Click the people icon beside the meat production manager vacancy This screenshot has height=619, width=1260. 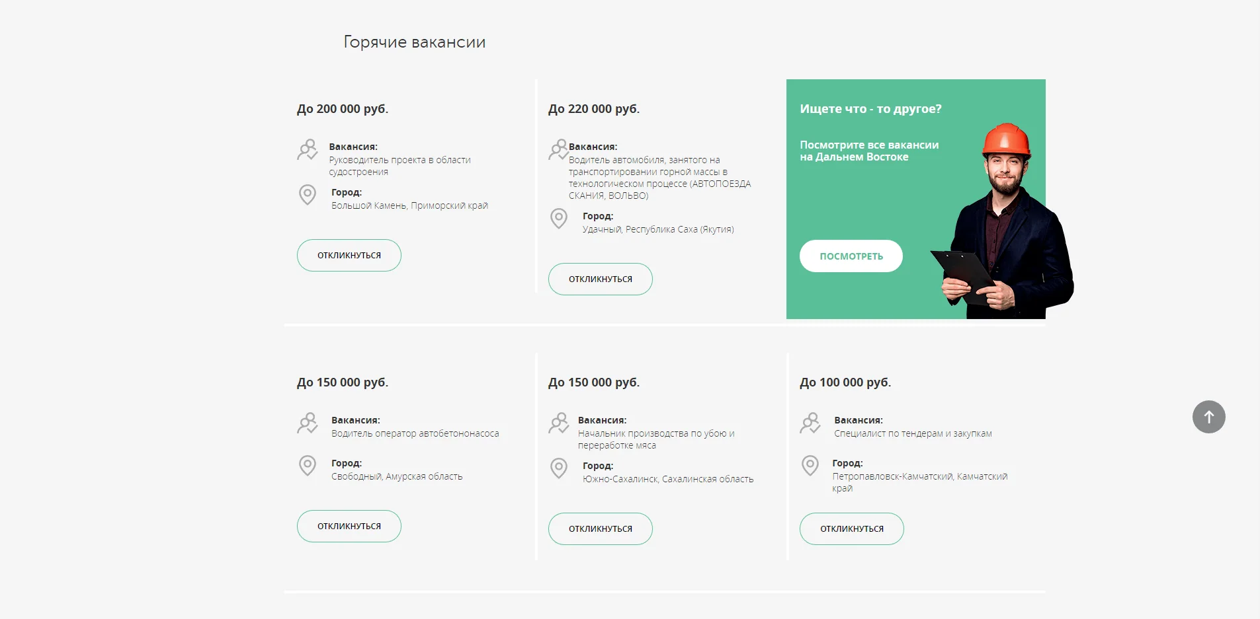[x=559, y=423]
